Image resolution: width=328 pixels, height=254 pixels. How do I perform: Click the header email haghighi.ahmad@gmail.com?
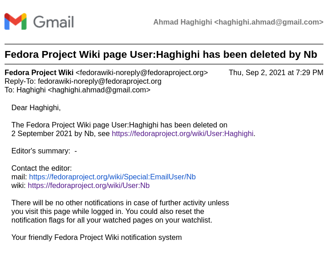pyautogui.click(x=269, y=22)
